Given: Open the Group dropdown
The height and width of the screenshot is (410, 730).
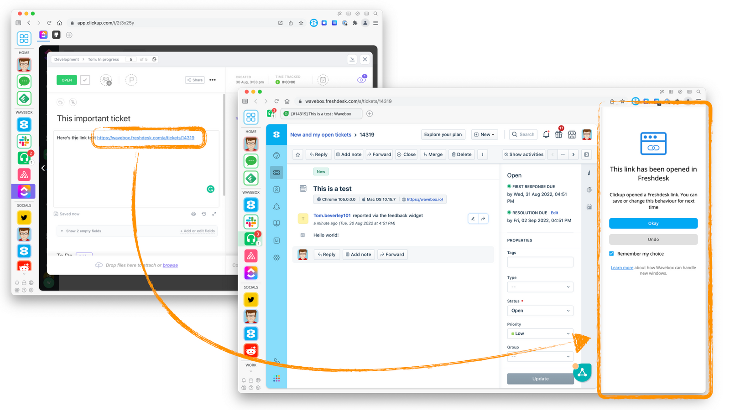Looking at the screenshot, I should tap(540, 356).
